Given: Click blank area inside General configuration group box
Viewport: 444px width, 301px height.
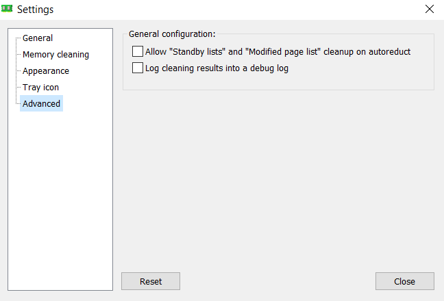Looking at the screenshot, I should pos(343,79).
